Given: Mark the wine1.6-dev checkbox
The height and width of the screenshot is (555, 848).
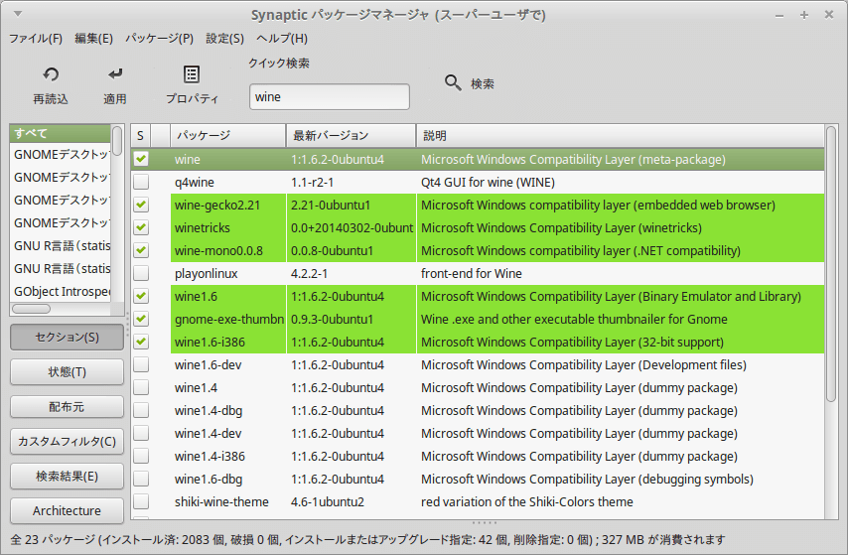Looking at the screenshot, I should (141, 364).
